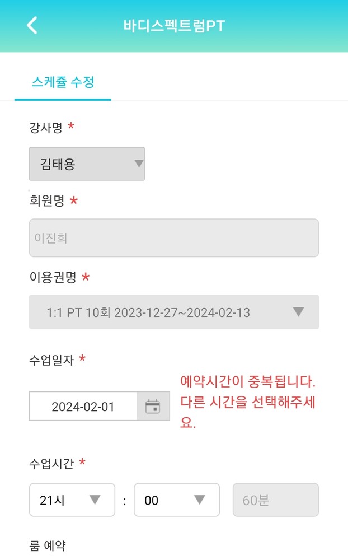This screenshot has width=348, height=560.
Task: Click the 60분 duration field
Action: click(x=275, y=500)
